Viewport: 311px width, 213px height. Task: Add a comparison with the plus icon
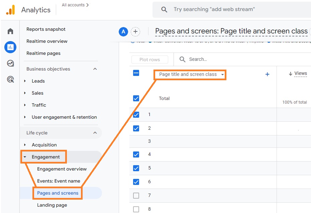pyautogui.click(x=135, y=31)
